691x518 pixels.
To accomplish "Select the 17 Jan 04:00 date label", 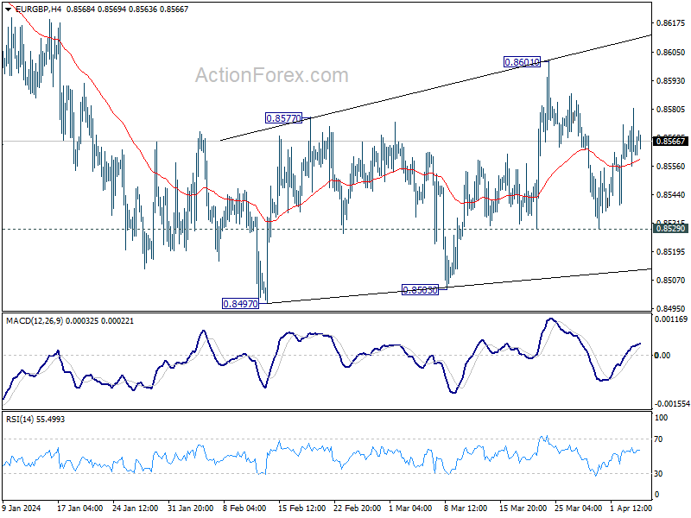I will tap(79, 508).
